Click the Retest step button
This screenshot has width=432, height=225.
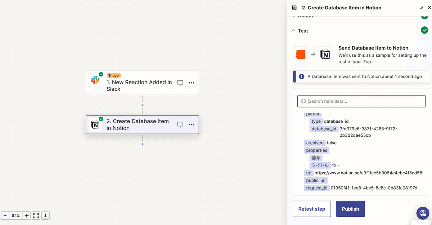click(x=312, y=209)
